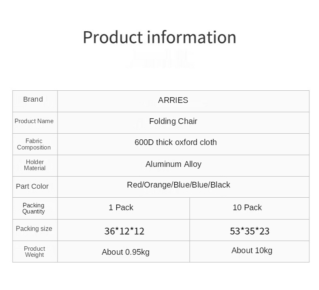
Task: Click the Folding Chair text
Action: (x=173, y=121)
